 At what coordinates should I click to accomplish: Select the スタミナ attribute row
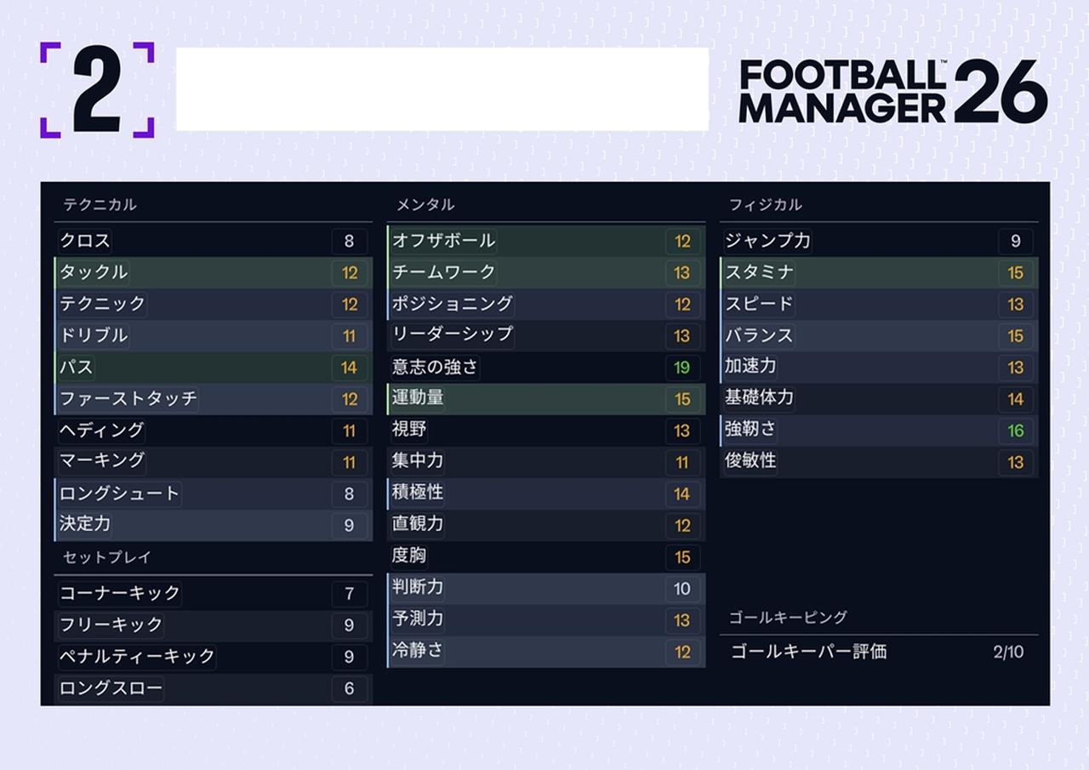878,273
